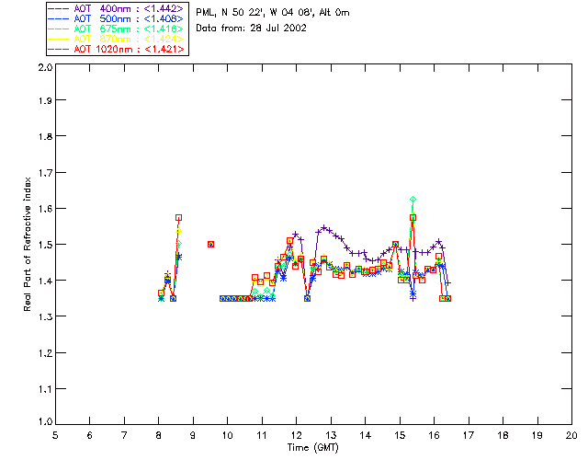The width and height of the screenshot is (588, 471).
Task: Select time-axis tick label 16
Action: (434, 435)
